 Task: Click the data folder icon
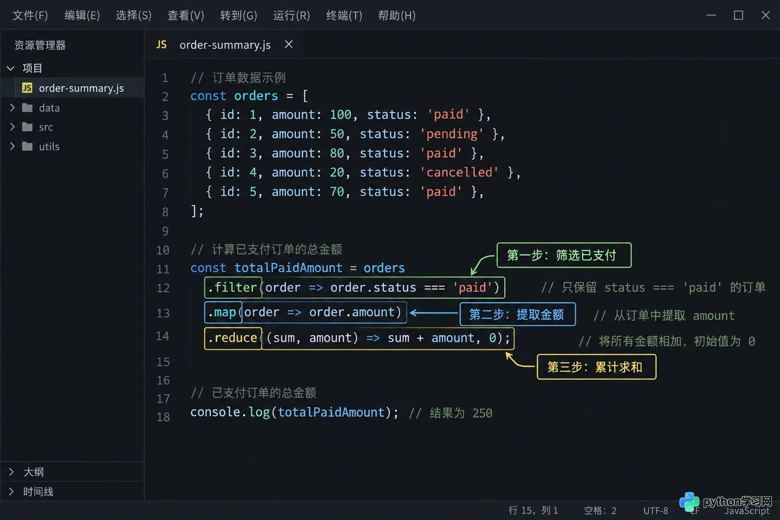28,108
